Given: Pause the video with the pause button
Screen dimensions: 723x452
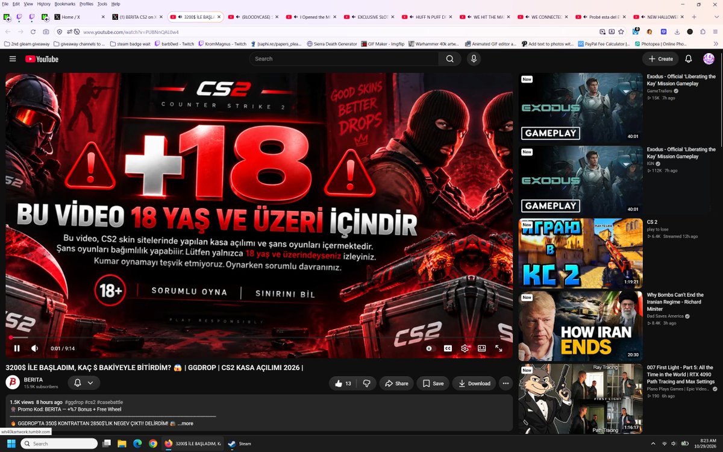Looking at the screenshot, I should click(x=17, y=348).
